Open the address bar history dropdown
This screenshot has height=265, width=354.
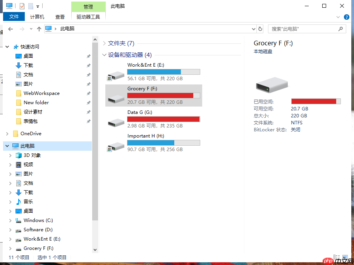point(253,28)
